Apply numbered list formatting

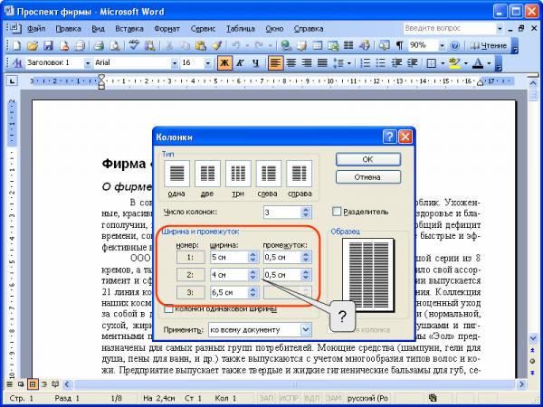tap(365, 63)
